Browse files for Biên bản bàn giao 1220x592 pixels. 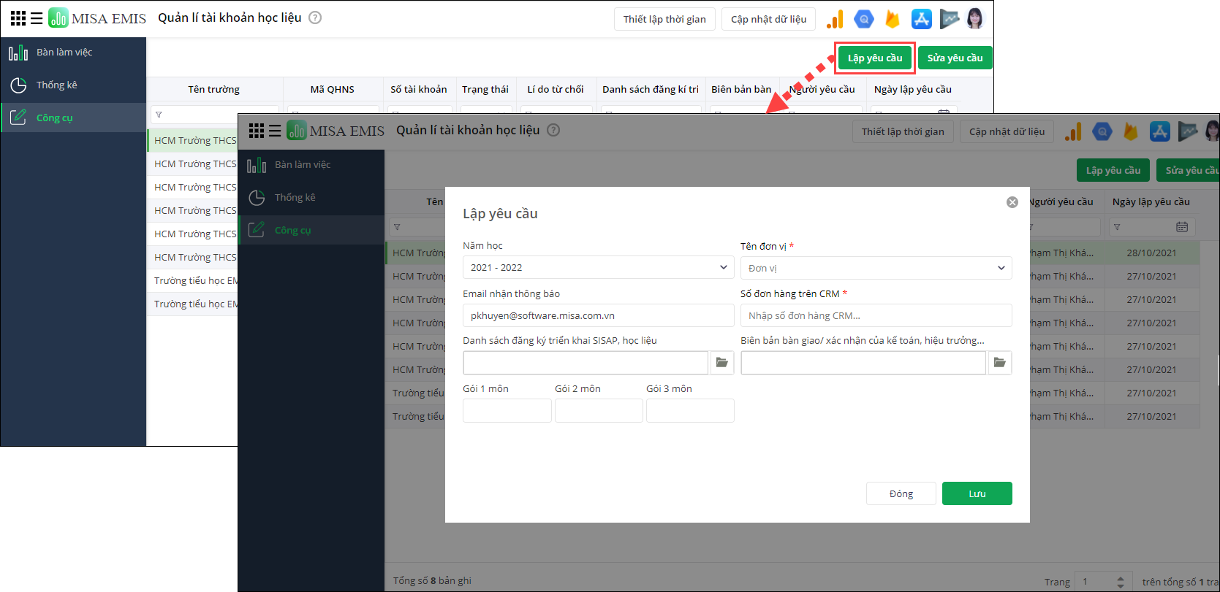click(999, 363)
